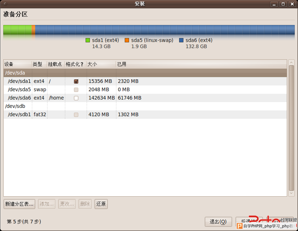Click the 大小 column header

(x=101, y=64)
